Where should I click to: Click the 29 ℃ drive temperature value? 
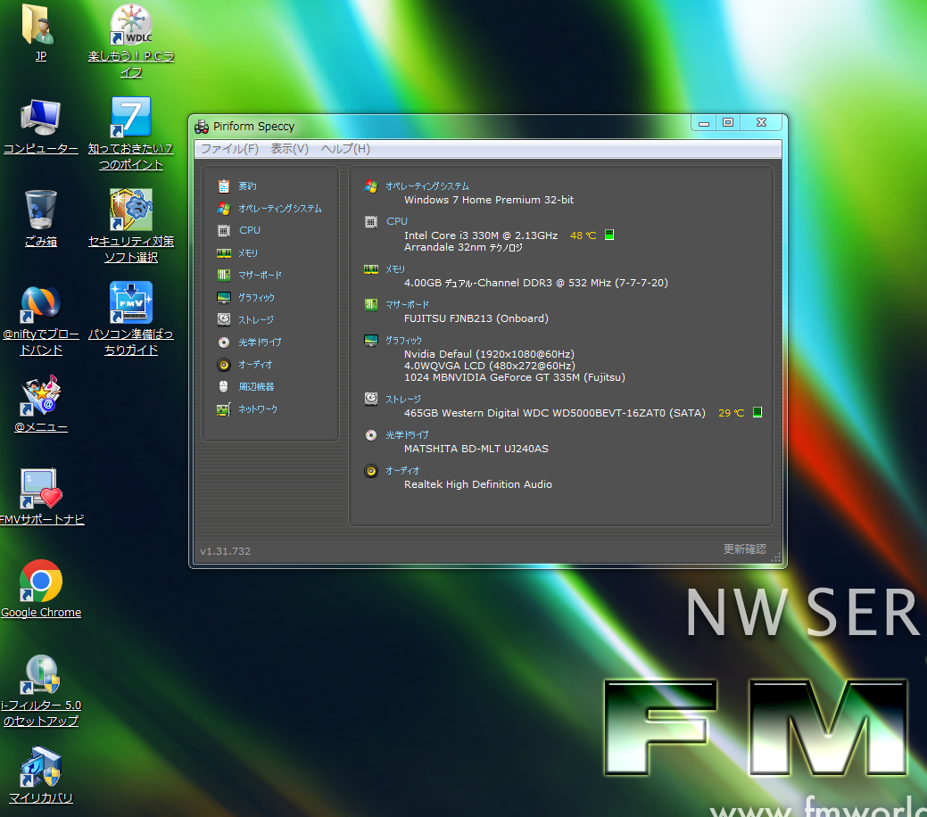(732, 413)
